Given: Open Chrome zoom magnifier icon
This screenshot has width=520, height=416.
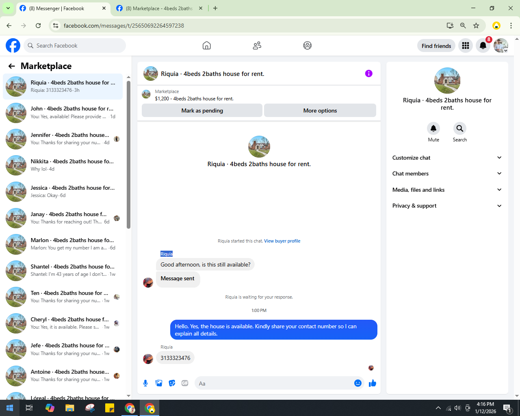Looking at the screenshot, I should 463,26.
